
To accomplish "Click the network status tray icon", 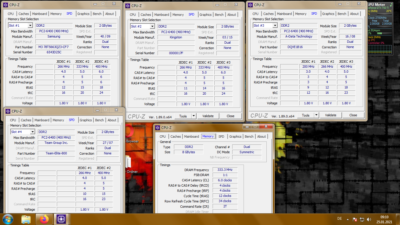I will coord(362,219).
